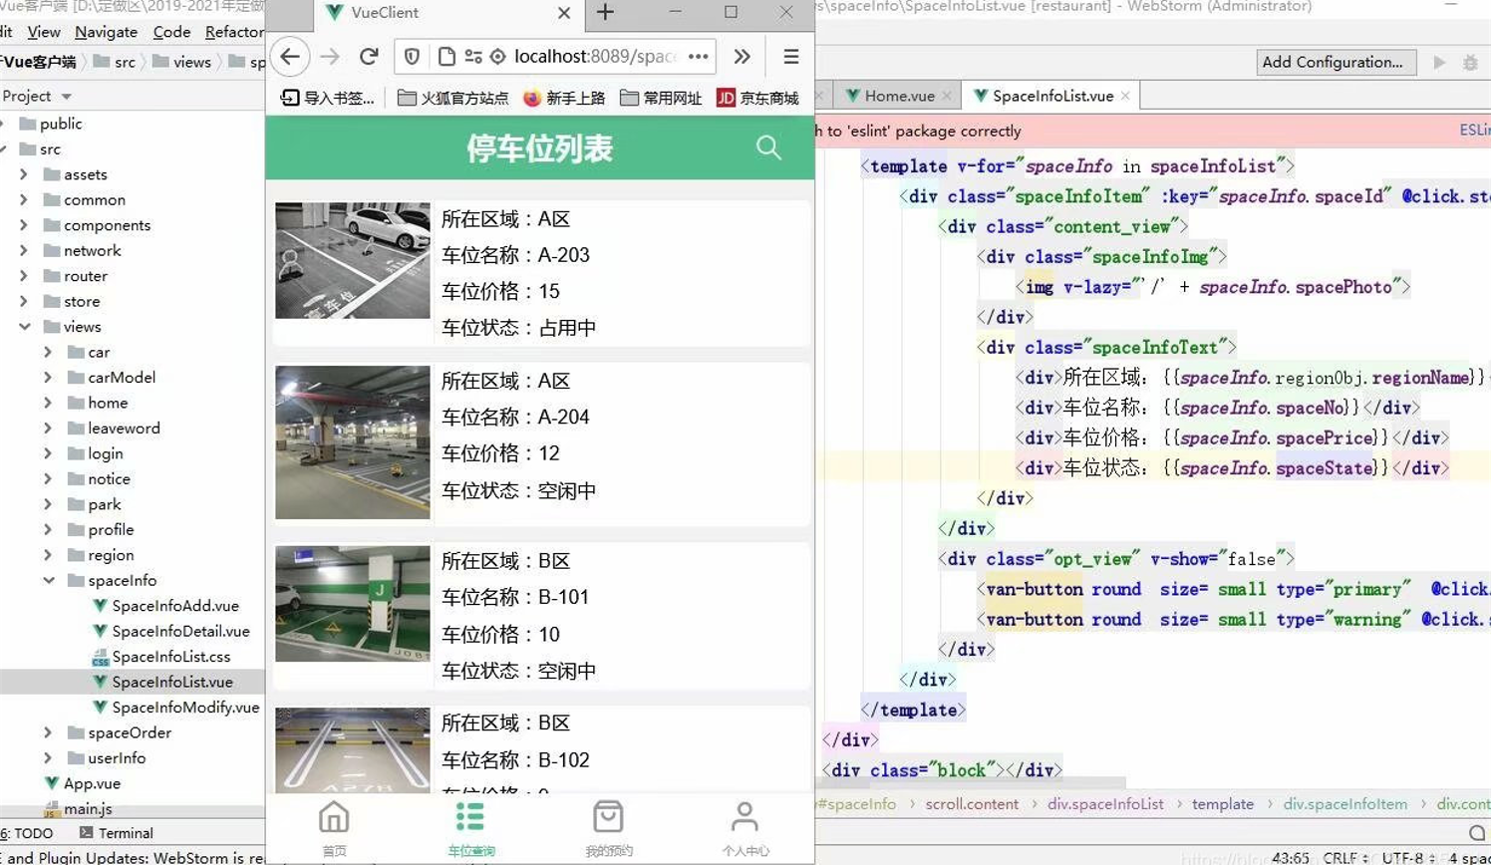Click scroll.content in the editor breadcrumb
This screenshot has height=865, width=1491.
pos(972,804)
